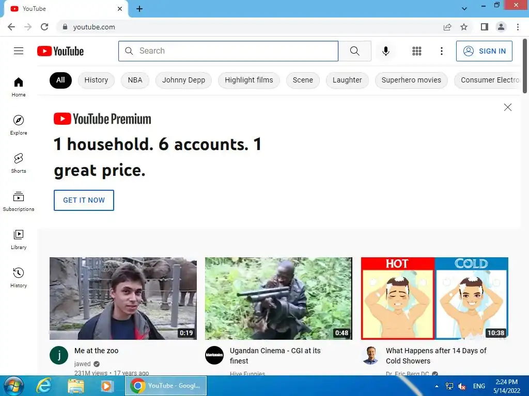The image size is (529, 396).
Task: Click the share page icon in address bar
Action: (x=447, y=27)
